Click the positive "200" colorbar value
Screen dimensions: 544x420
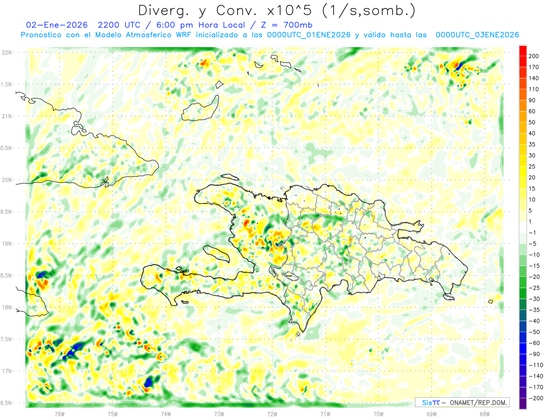coord(534,56)
